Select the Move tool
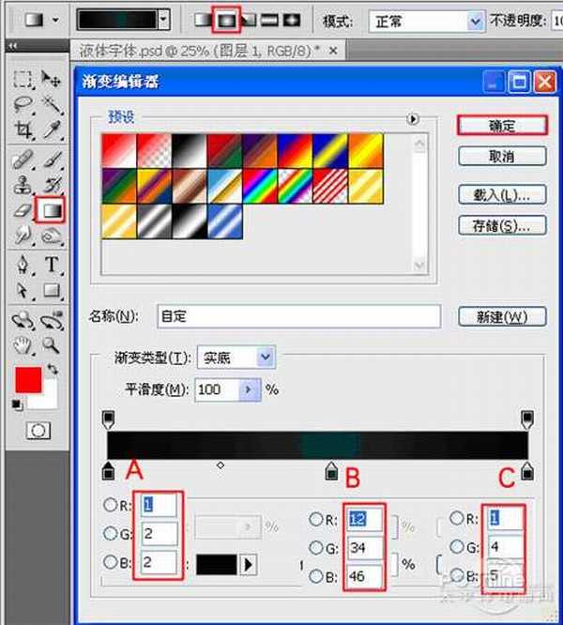 pos(51,79)
